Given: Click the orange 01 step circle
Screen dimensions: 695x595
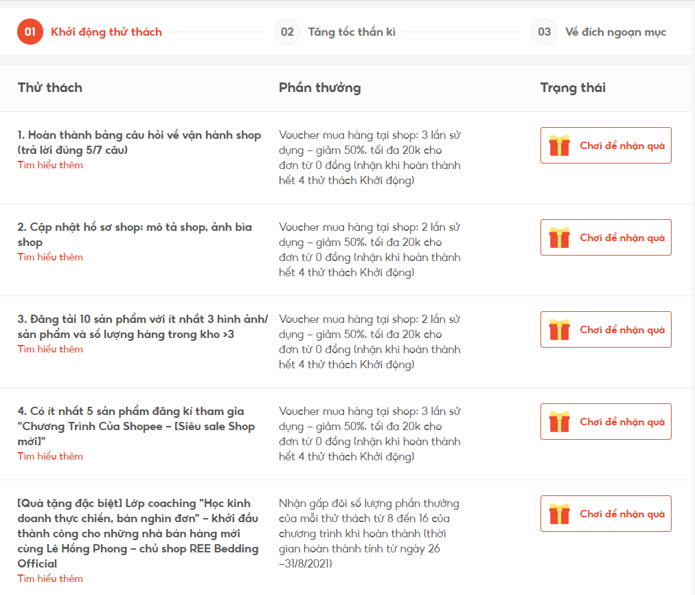Looking at the screenshot, I should (x=30, y=32).
